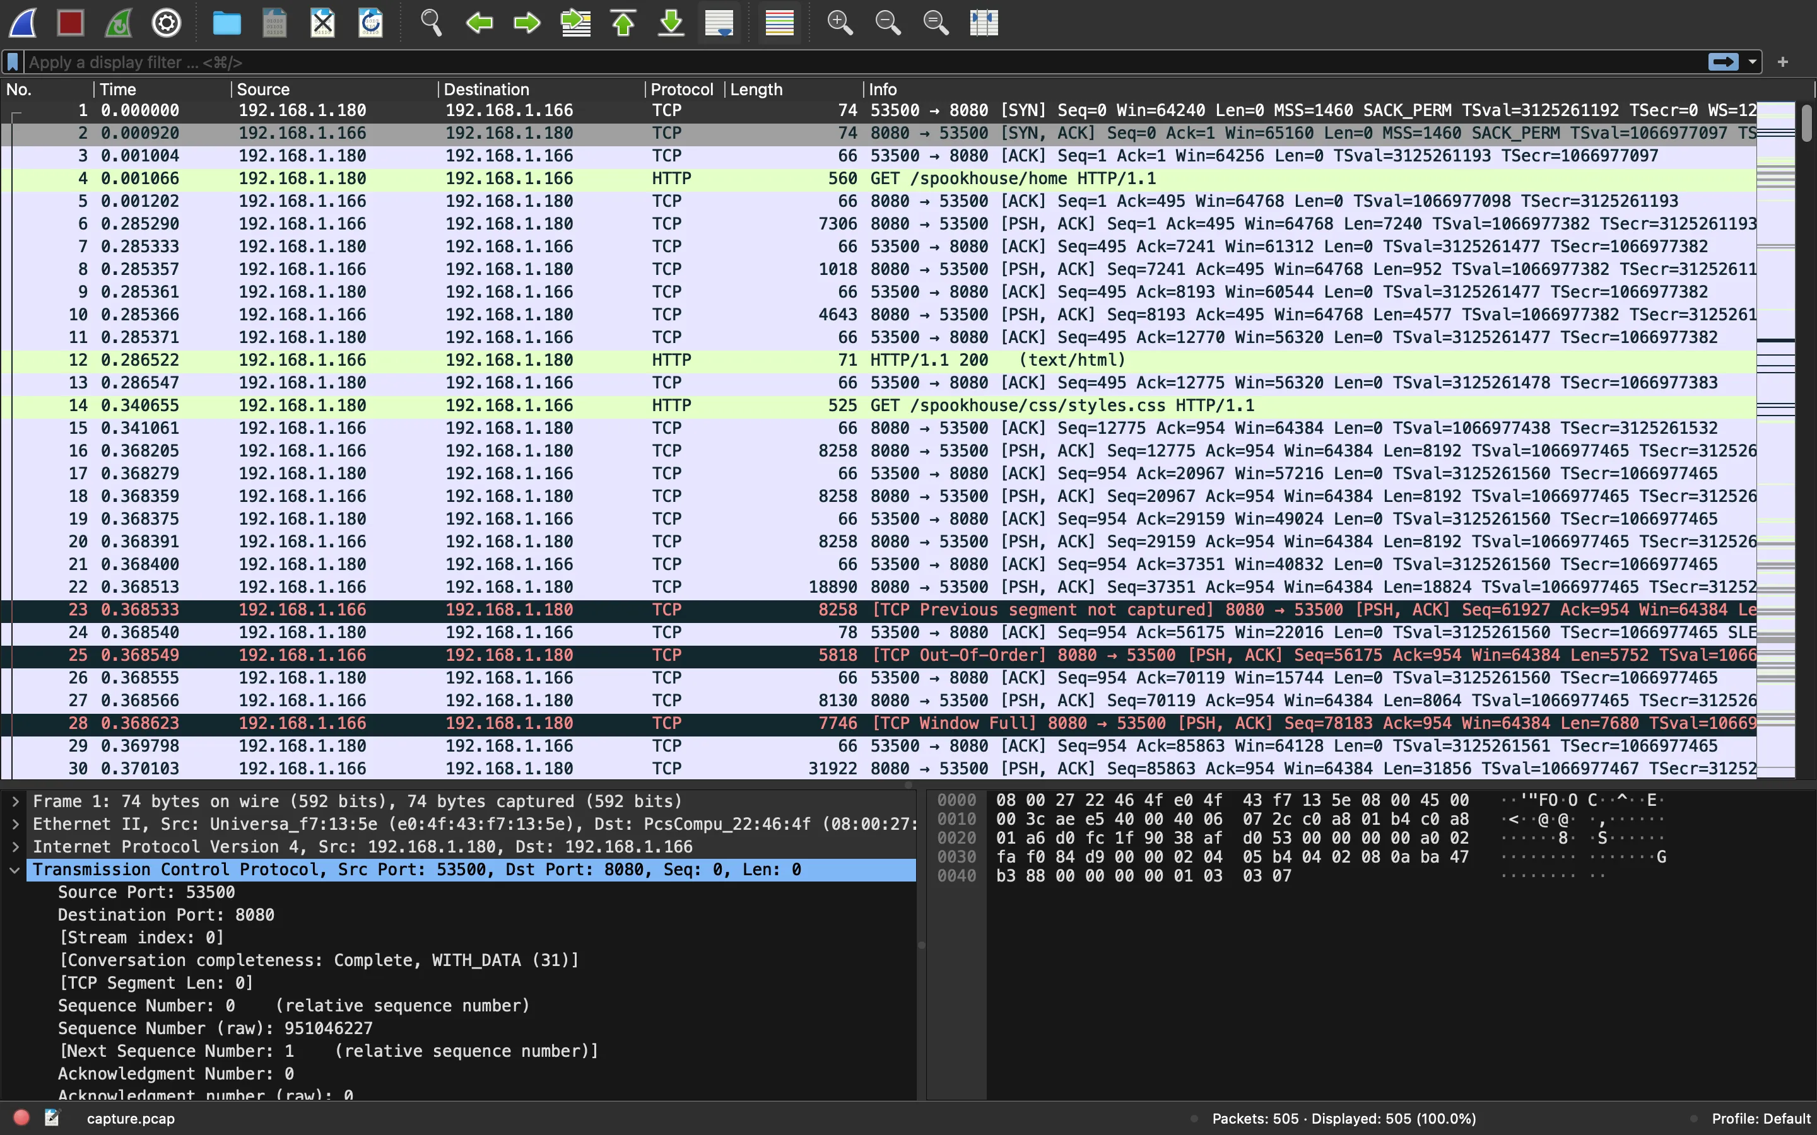Click Profile: Default in status bar
1817x1135 pixels.
[1761, 1119]
